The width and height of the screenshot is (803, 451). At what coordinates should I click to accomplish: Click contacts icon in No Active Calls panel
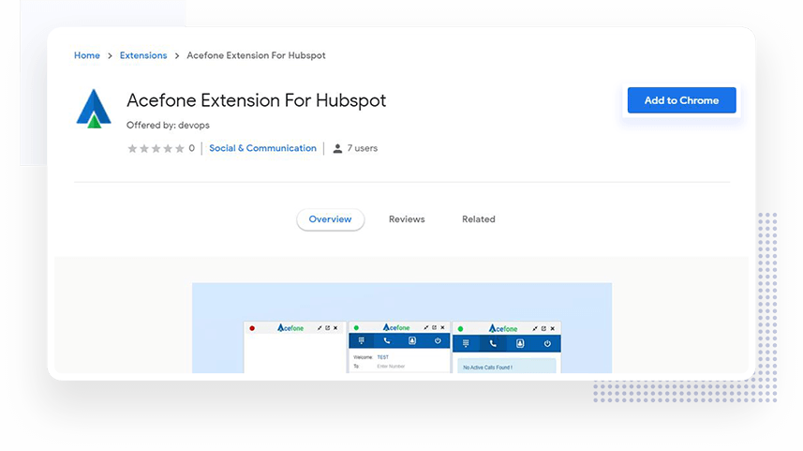[x=520, y=344]
